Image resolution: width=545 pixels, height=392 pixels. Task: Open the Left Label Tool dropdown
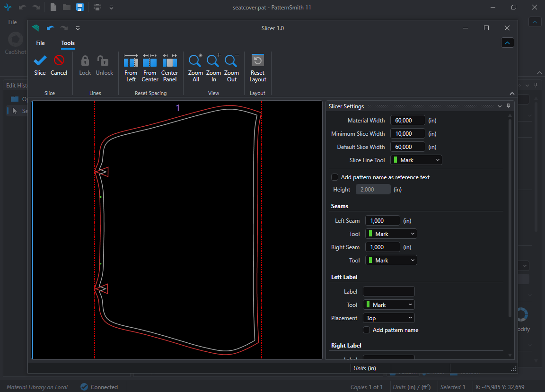click(x=388, y=305)
